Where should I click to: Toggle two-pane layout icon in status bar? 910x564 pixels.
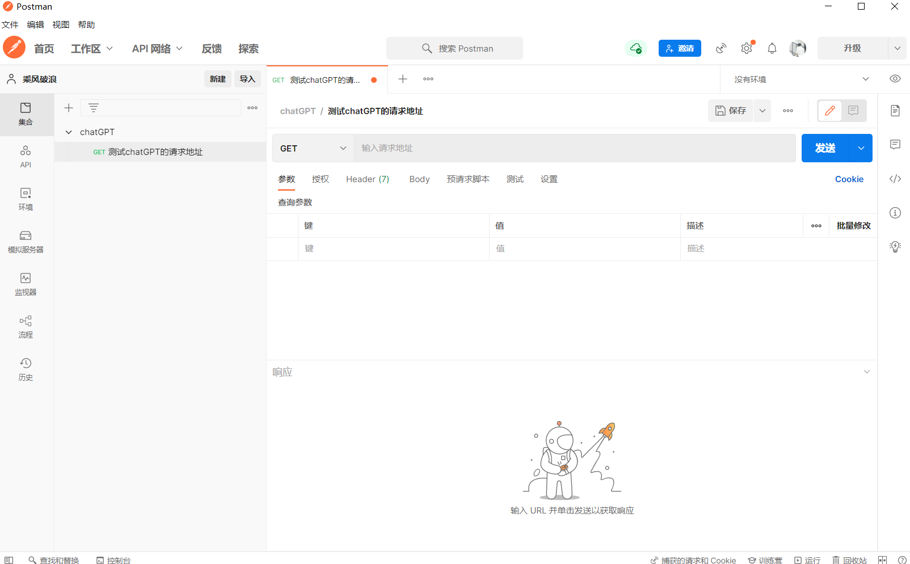coord(882,560)
